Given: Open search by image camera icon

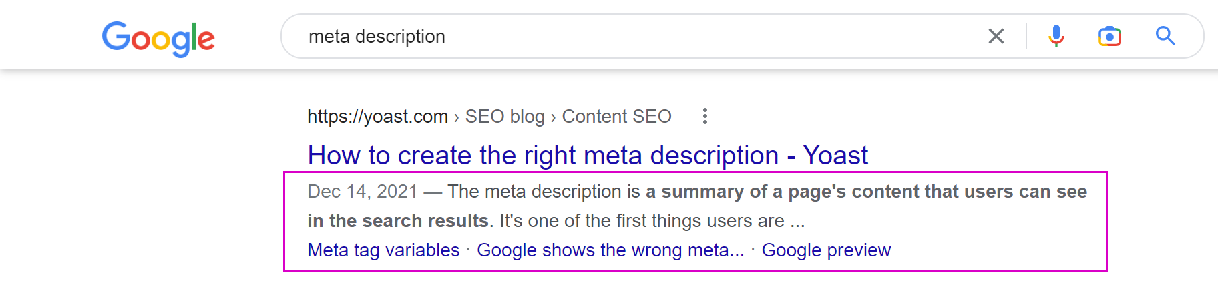Looking at the screenshot, I should tap(1110, 36).
